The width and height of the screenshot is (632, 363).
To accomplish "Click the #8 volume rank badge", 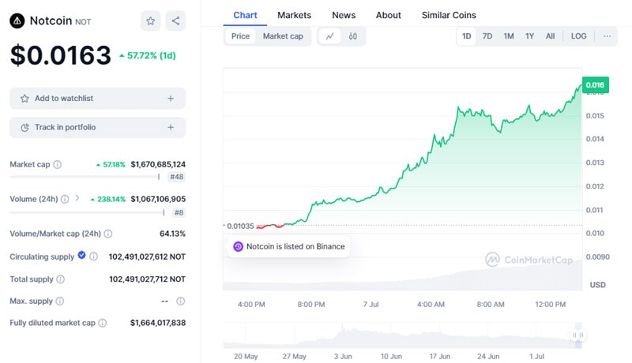I will (x=179, y=212).
